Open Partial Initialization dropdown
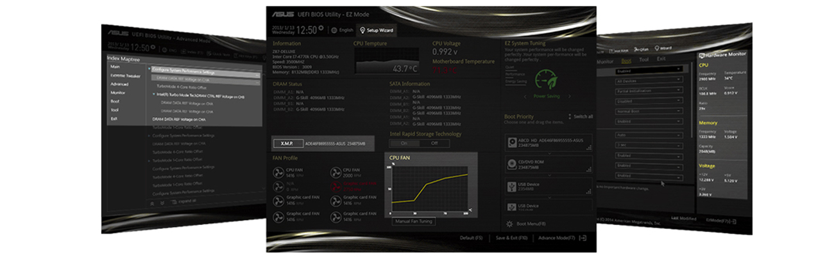 click(x=648, y=91)
